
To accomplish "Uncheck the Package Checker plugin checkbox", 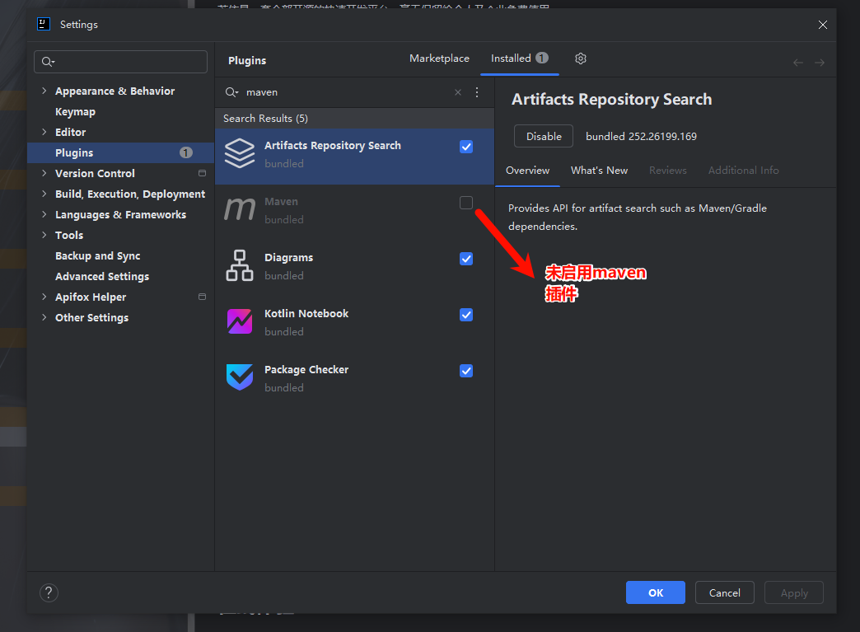I will click(466, 370).
